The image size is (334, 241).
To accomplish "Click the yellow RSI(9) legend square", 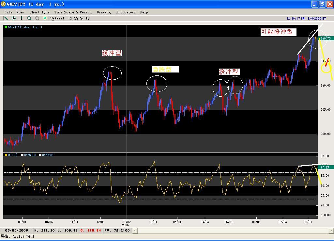I will click(6, 155).
